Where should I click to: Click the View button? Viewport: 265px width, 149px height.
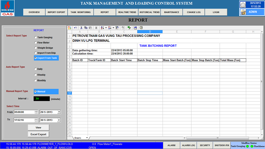(x=38, y=127)
